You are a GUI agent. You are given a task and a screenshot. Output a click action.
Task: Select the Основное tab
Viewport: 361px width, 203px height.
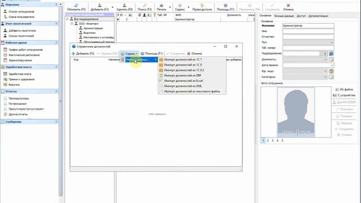[265, 16]
